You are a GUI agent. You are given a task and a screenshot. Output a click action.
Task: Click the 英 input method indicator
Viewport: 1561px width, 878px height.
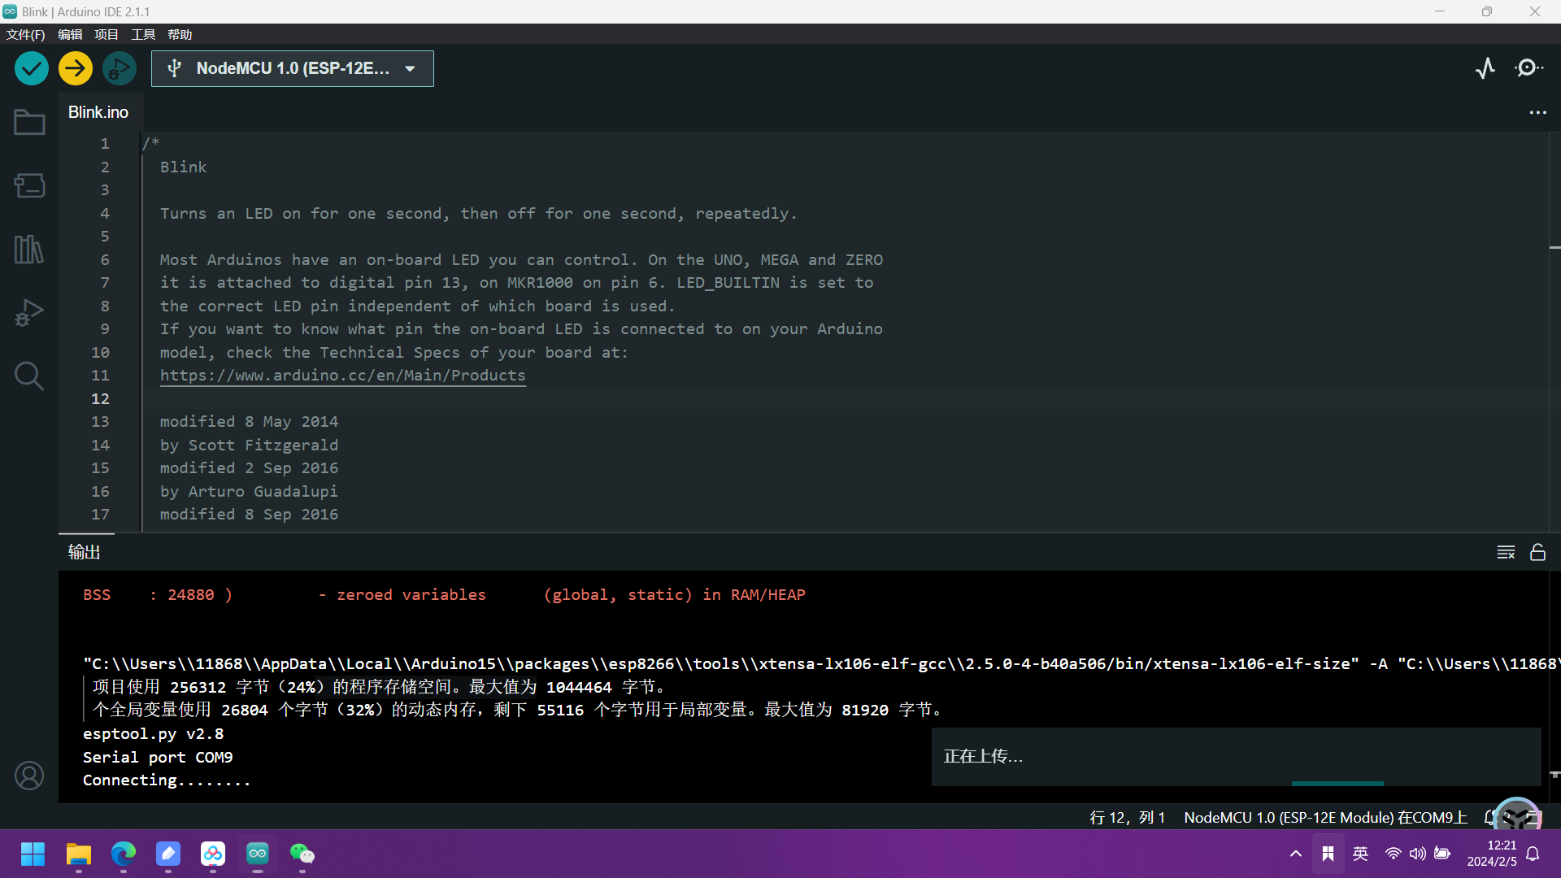(x=1360, y=854)
